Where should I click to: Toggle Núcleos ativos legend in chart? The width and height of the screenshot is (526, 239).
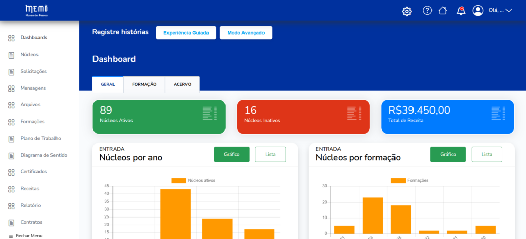[194, 180]
